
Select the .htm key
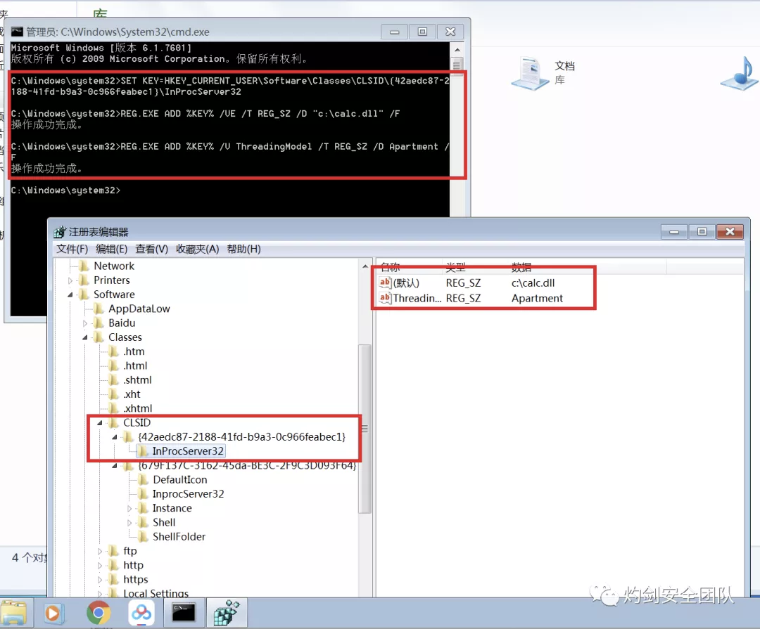coord(134,351)
